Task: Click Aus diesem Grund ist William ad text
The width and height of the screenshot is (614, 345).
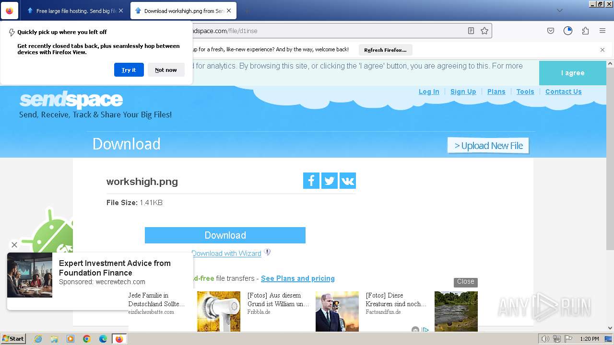Action: click(x=278, y=299)
